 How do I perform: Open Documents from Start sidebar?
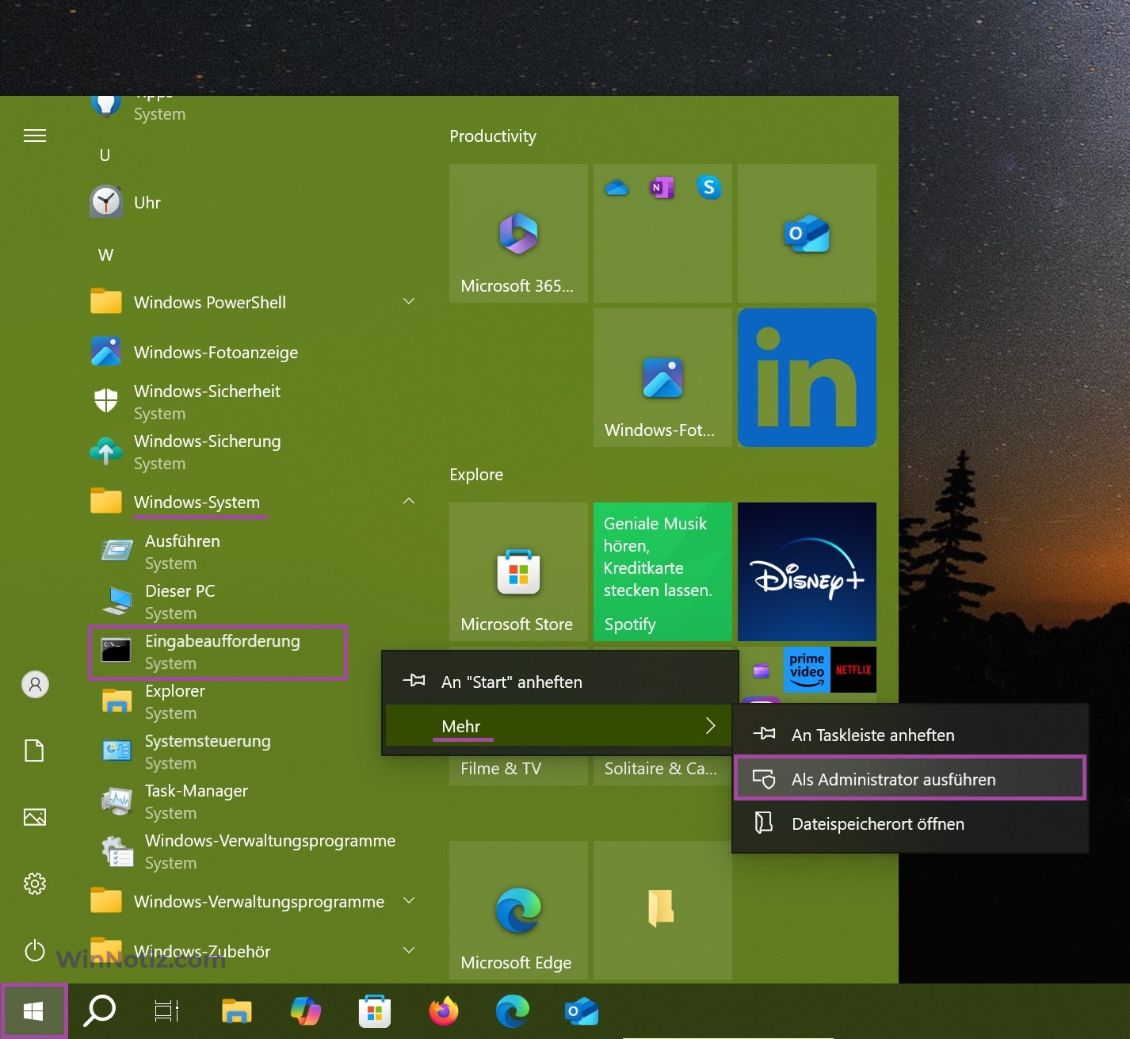(35, 751)
